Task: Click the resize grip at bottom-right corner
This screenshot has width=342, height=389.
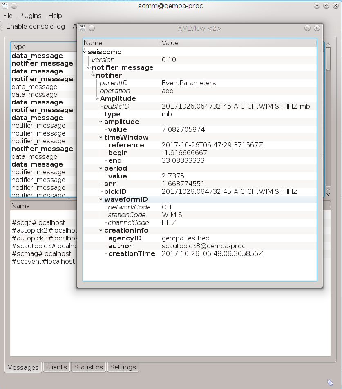Action: [330, 382]
